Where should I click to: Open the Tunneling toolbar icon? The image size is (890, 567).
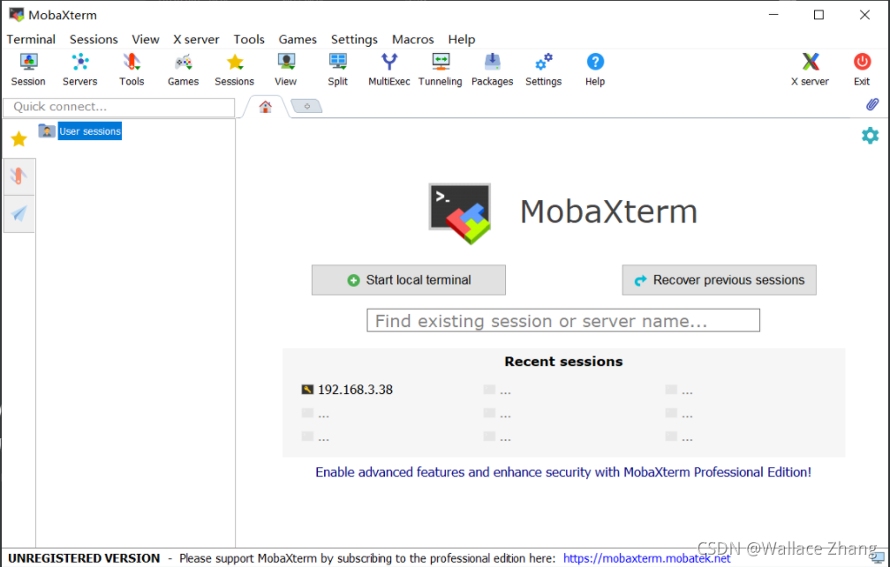click(441, 61)
